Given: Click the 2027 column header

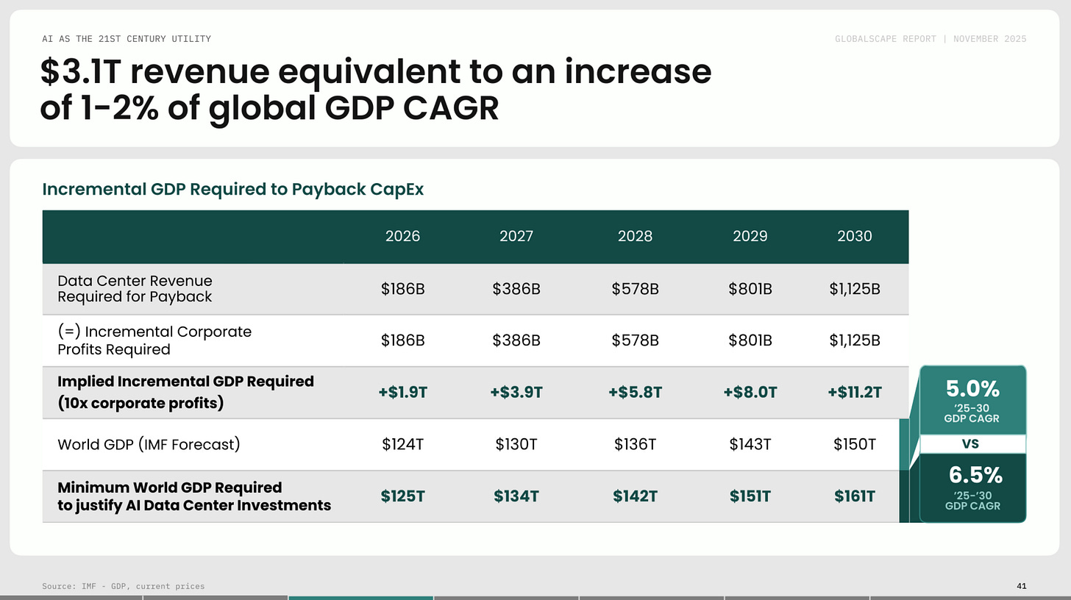Looking at the screenshot, I should click(x=516, y=236).
